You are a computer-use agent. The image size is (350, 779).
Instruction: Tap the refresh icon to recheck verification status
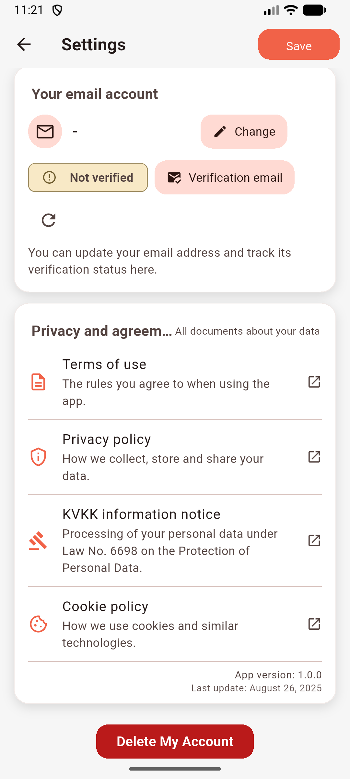pos(48,220)
